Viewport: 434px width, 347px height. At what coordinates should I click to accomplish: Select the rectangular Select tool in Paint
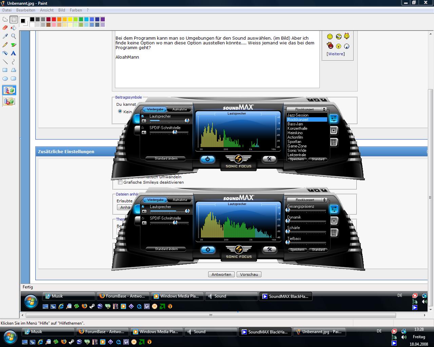click(14, 19)
